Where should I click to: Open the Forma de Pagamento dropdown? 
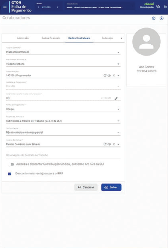(119, 109)
